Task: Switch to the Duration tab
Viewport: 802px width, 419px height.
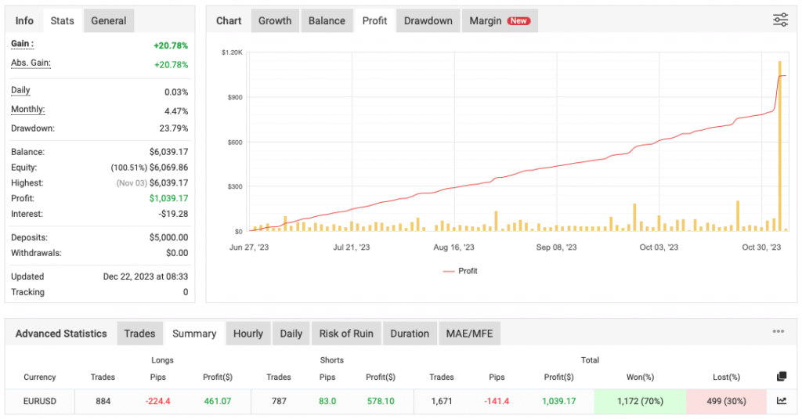Action: point(410,334)
